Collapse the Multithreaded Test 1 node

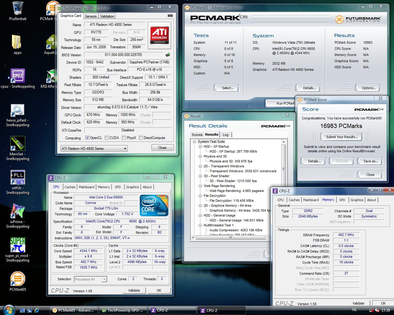point(200,225)
